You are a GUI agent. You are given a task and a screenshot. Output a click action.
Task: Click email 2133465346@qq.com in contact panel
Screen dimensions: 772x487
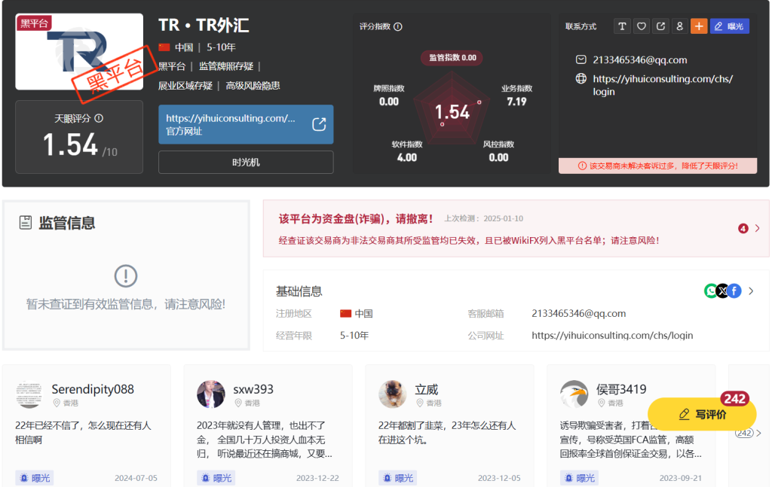click(x=639, y=60)
